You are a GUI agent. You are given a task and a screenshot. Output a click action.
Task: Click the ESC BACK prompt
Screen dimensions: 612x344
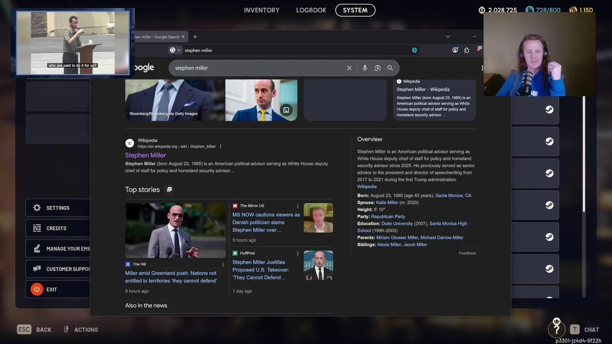34,330
